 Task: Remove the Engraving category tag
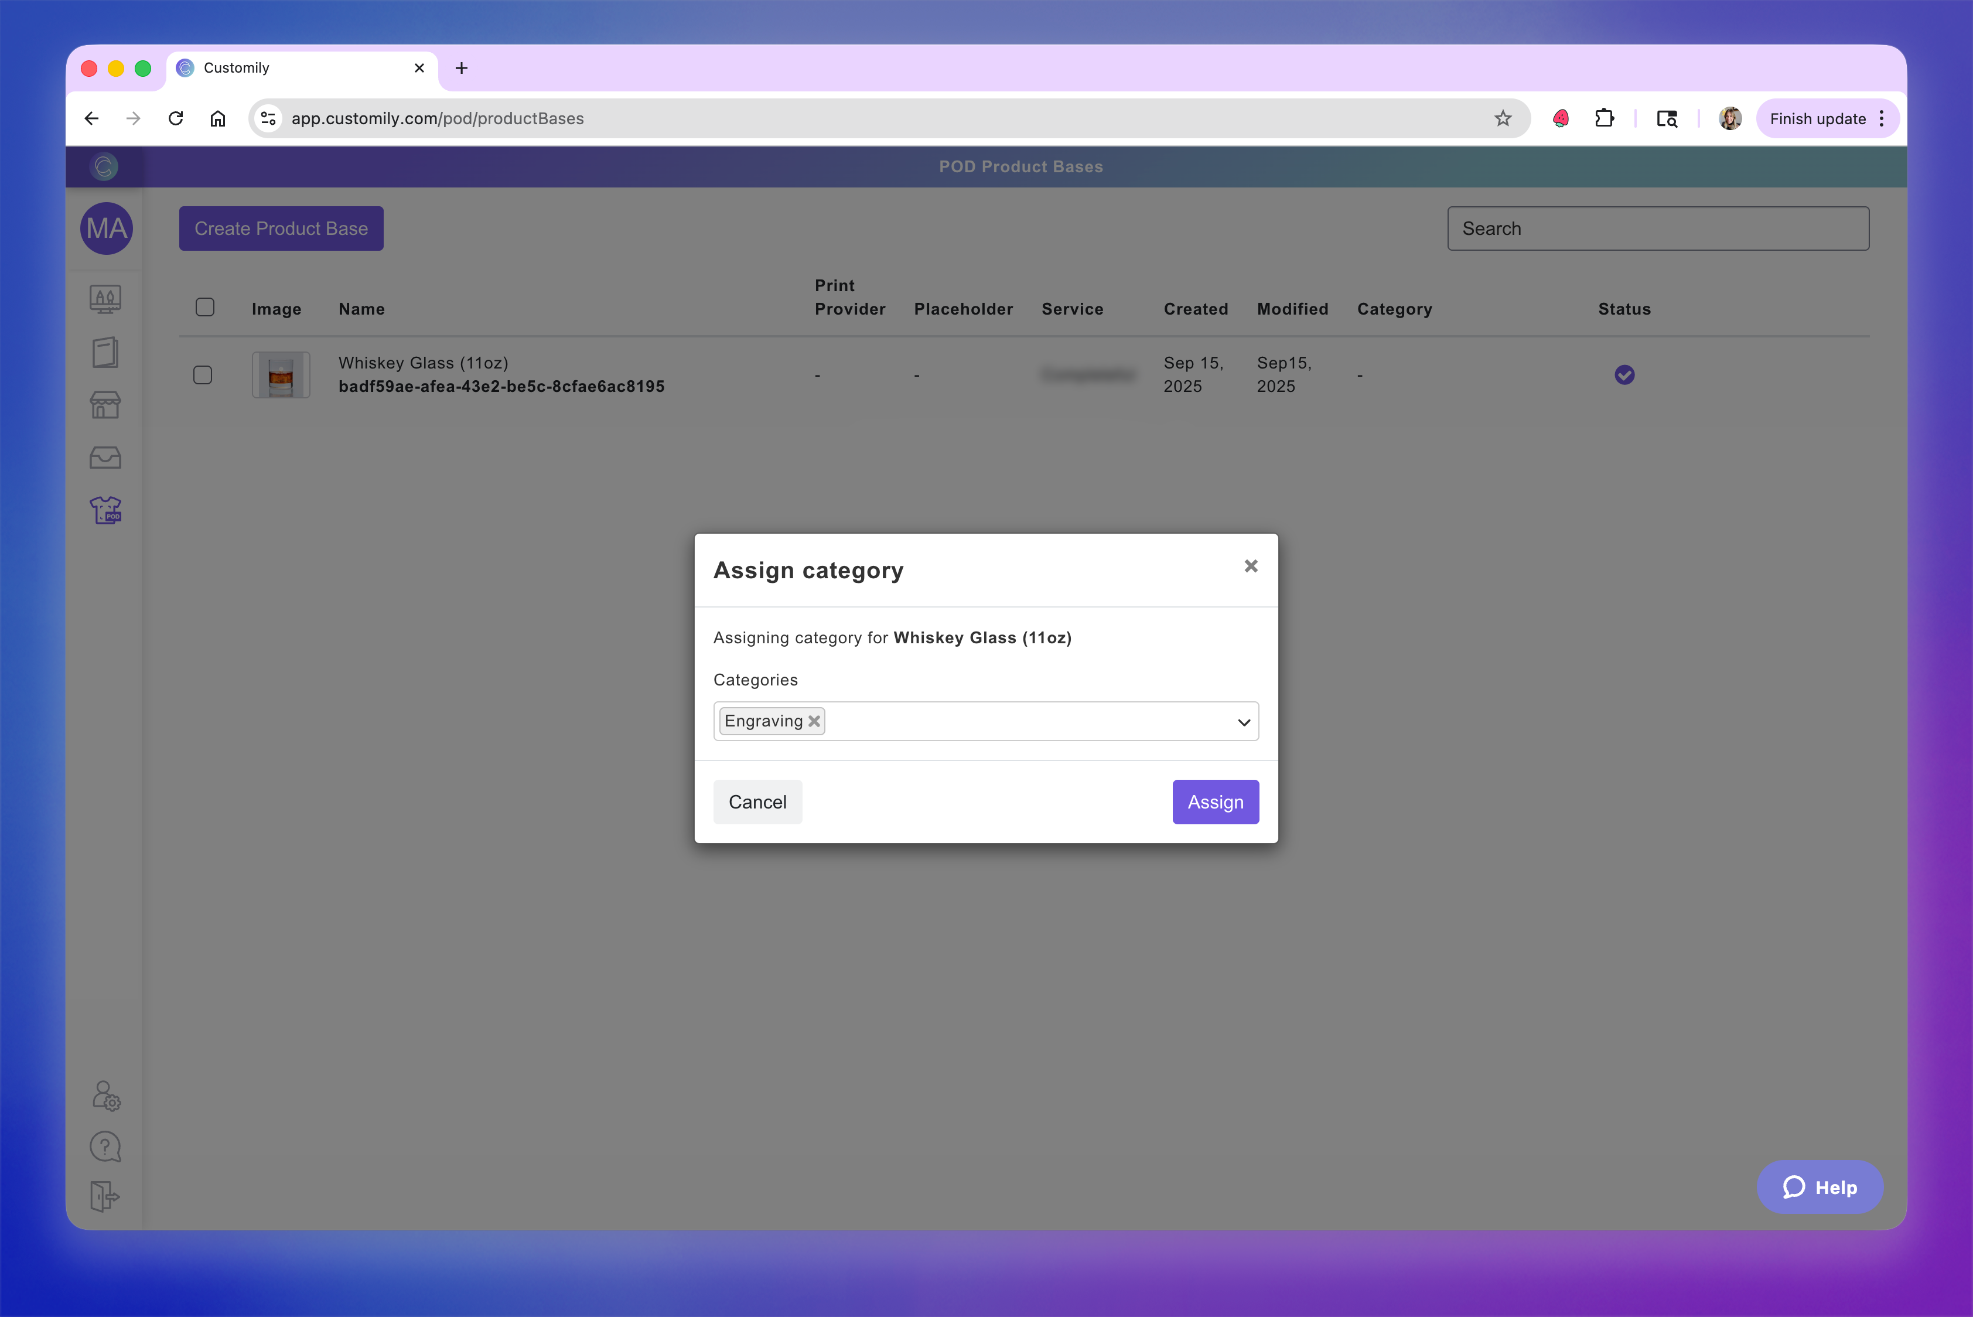[x=814, y=722]
